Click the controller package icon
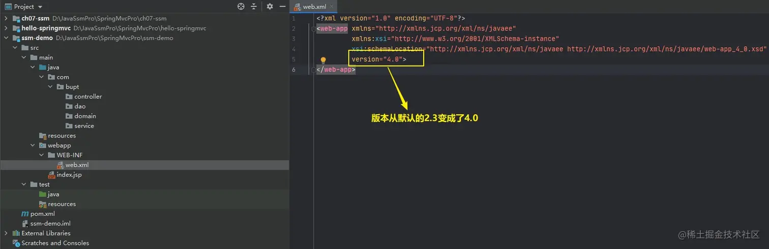 tap(69, 96)
